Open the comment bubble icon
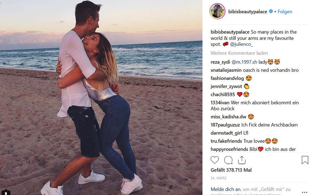Screen dimensions: 309x195 [228, 160]
